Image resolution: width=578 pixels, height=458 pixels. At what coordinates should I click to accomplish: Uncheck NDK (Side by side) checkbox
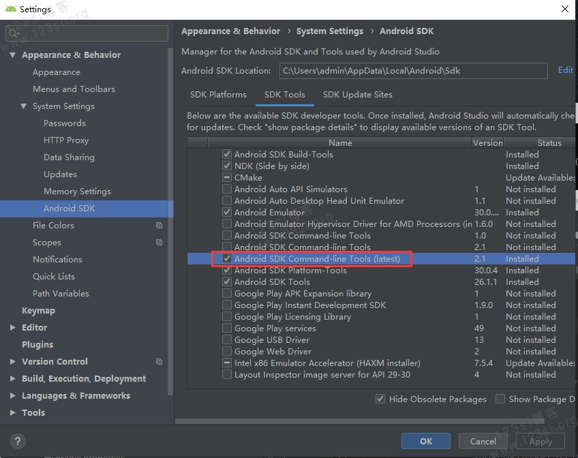tap(227, 166)
